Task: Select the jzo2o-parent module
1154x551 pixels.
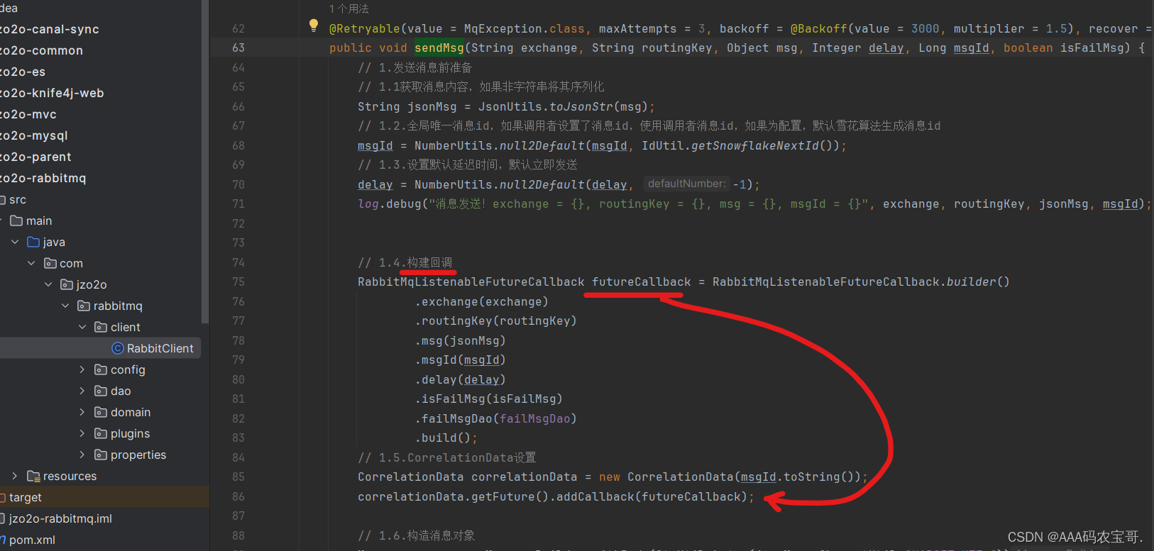Action: (35, 157)
